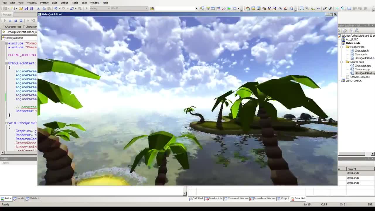
Task: Pause the debugger with the Break All icon
Action: [x=10, y=20]
